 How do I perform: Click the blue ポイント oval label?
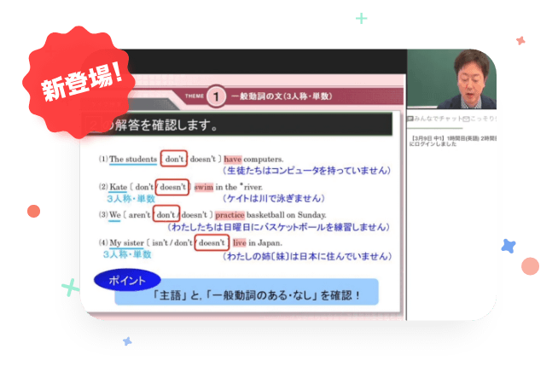click(127, 280)
